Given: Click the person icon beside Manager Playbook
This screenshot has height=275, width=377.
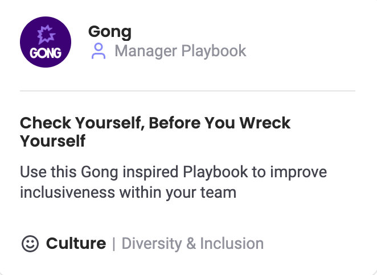Looking at the screenshot, I should 98,51.
